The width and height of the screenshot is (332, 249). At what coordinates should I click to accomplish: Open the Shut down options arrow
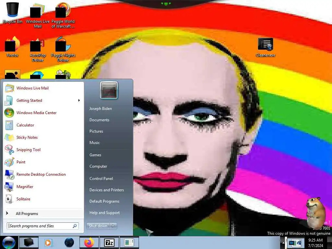(113, 226)
